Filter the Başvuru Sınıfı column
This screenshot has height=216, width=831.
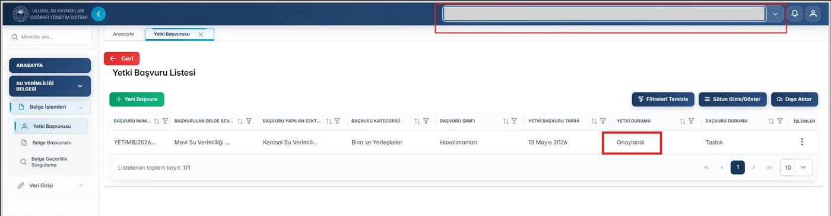tap(515, 121)
